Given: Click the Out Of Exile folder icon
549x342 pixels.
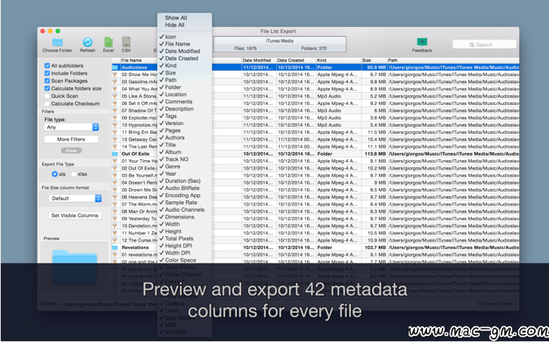Looking at the screenshot, I should (x=115, y=154).
